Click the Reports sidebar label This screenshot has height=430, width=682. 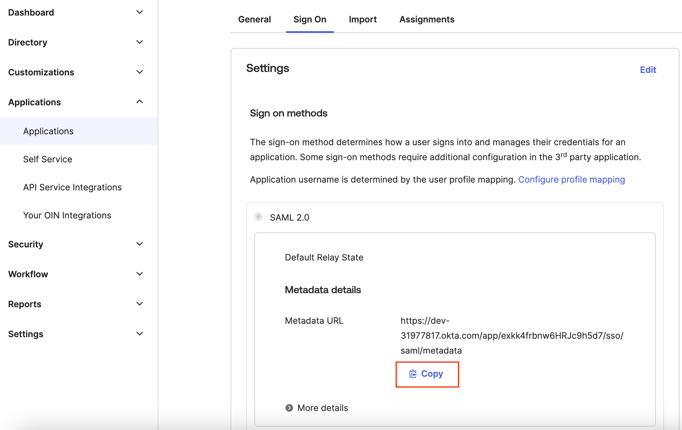pyautogui.click(x=25, y=304)
